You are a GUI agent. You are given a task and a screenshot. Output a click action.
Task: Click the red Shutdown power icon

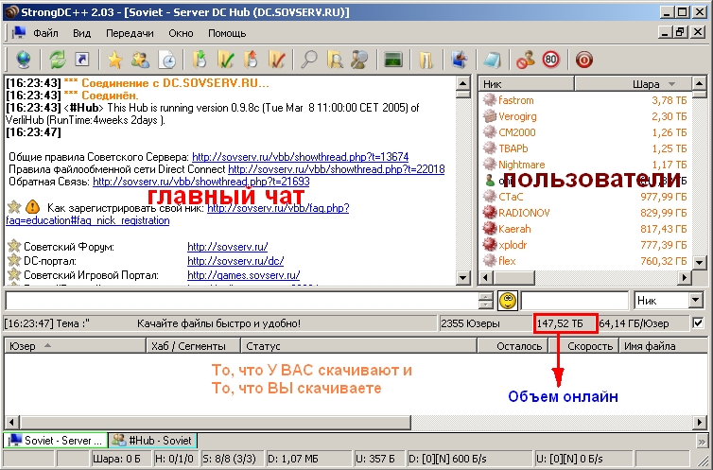click(583, 60)
